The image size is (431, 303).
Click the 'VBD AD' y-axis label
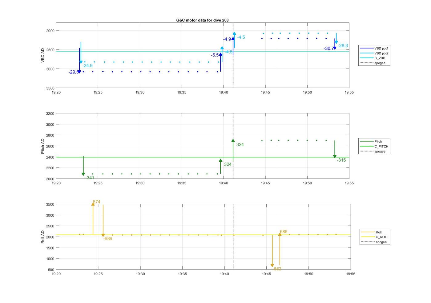[x=43, y=55]
